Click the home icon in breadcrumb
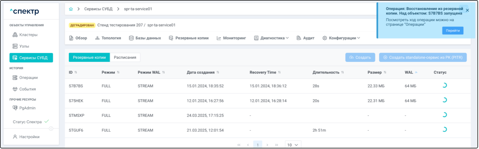The width and height of the screenshot is (479, 149). tap(71, 9)
